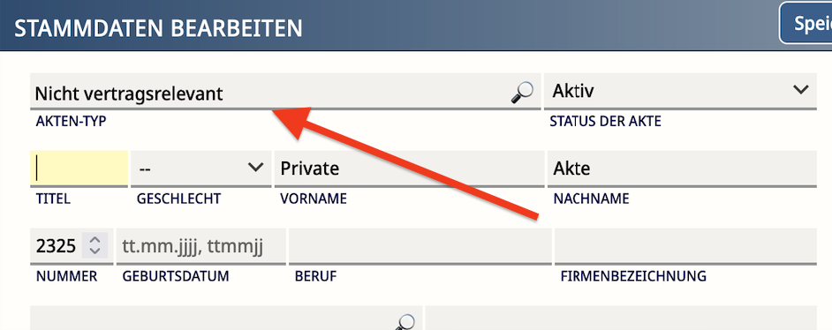Image resolution: width=832 pixels, height=330 pixels.
Task: Click the magnifier icon in Akten-Typ field
Action: point(522,93)
